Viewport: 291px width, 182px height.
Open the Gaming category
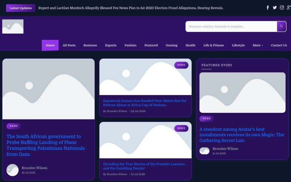pyautogui.click(x=171, y=45)
